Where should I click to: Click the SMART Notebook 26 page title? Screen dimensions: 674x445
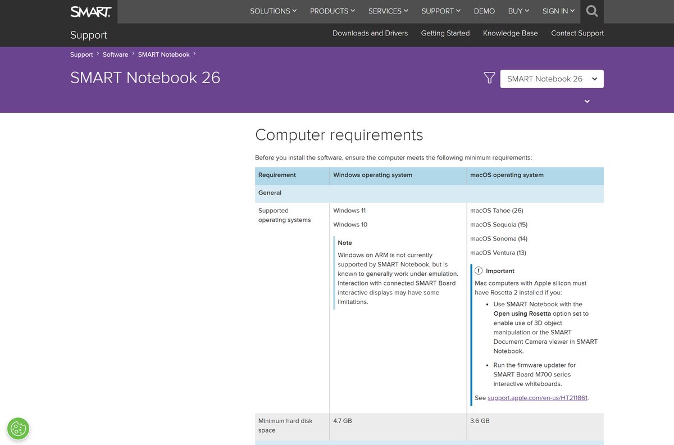[x=145, y=78]
